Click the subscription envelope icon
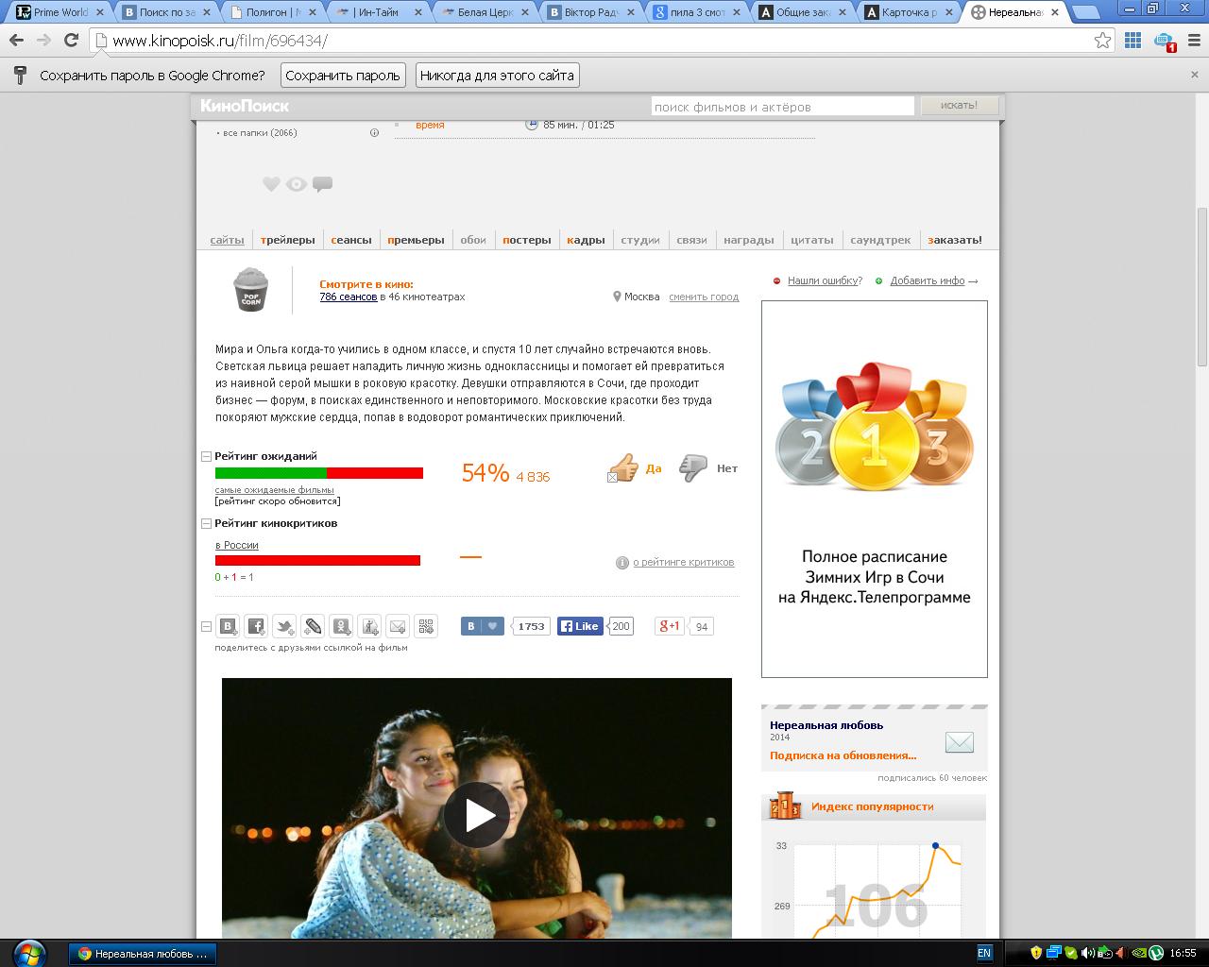 [959, 743]
